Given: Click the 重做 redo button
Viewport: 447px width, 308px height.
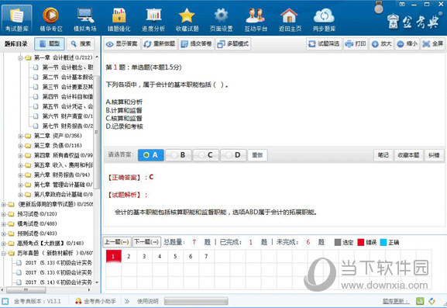Looking at the screenshot, I should tap(257, 155).
